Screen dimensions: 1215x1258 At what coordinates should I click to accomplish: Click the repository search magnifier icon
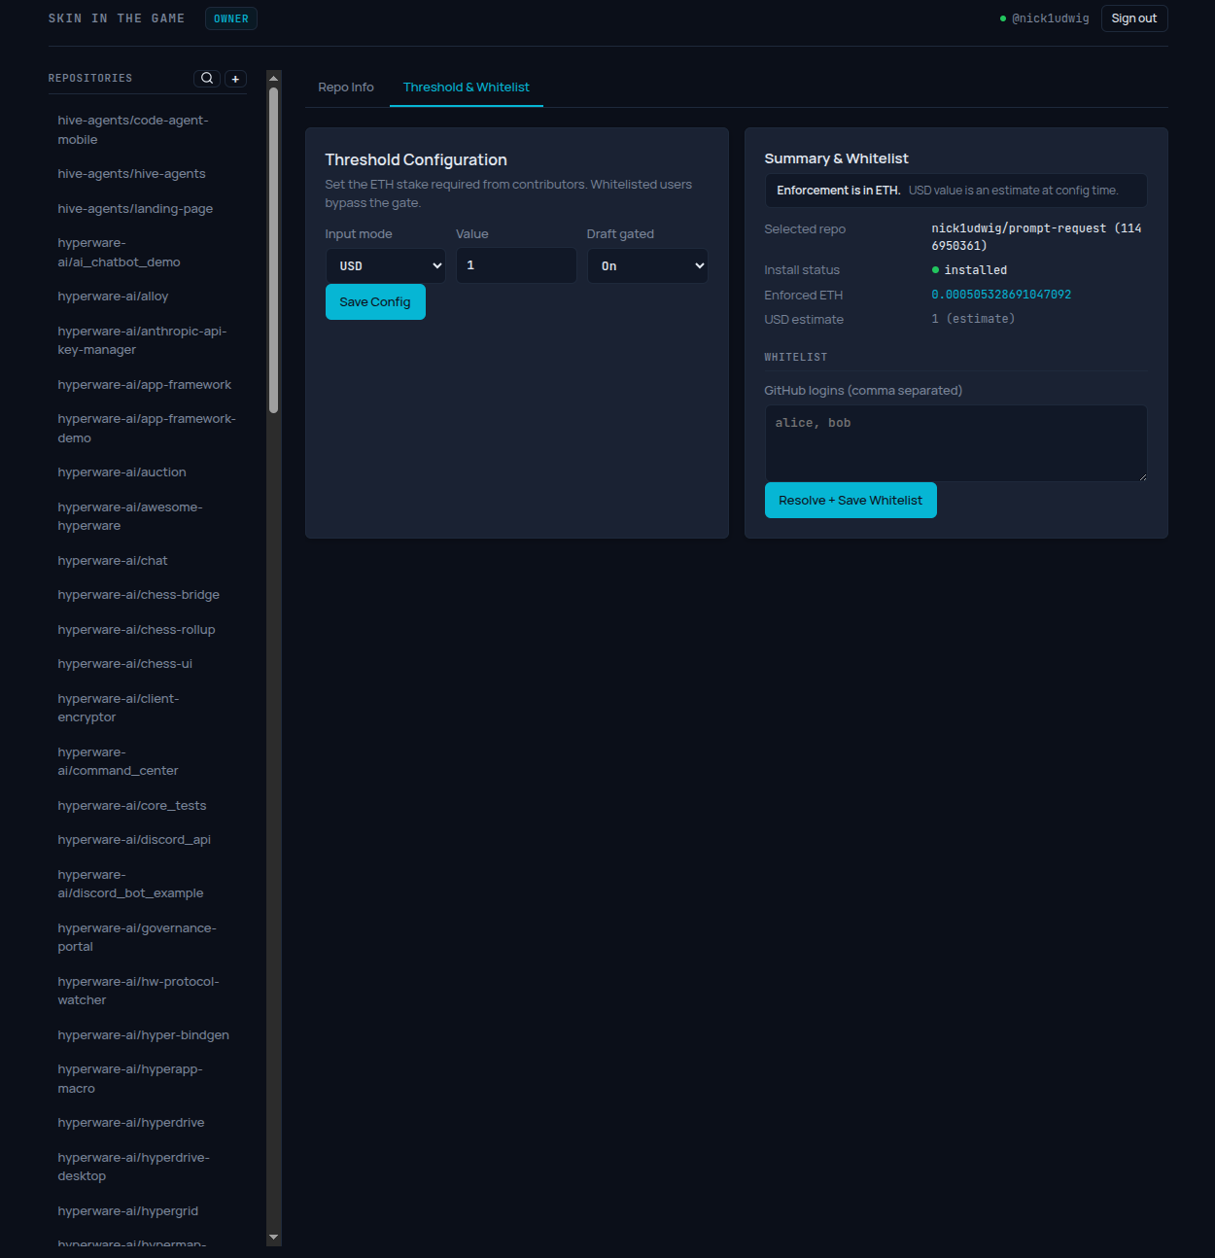(207, 79)
